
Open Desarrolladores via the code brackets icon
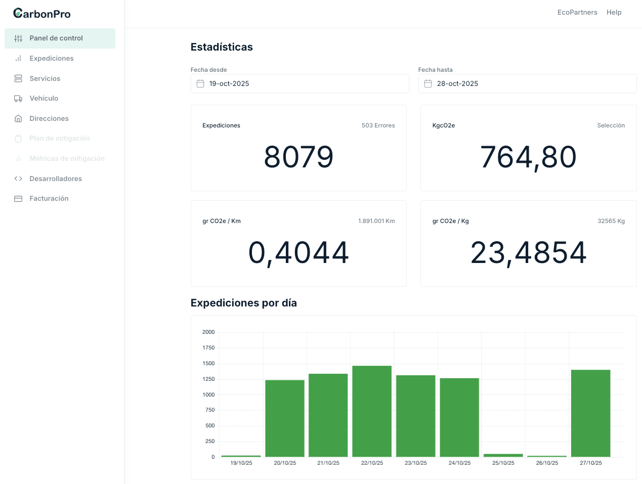(x=18, y=179)
